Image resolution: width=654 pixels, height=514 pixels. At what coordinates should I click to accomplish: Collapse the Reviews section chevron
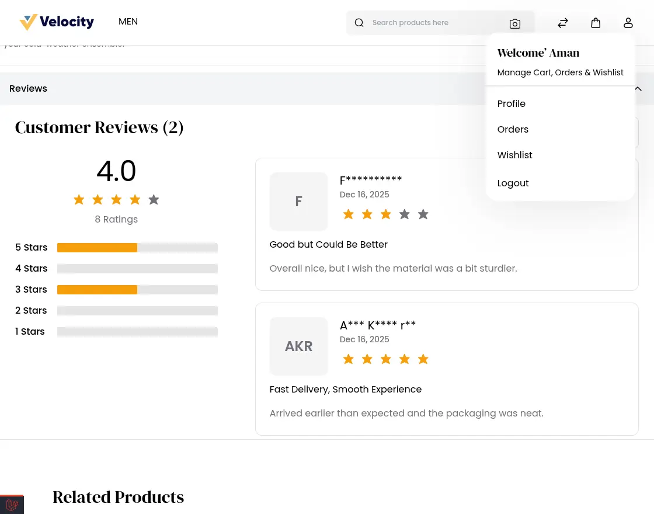(638, 89)
